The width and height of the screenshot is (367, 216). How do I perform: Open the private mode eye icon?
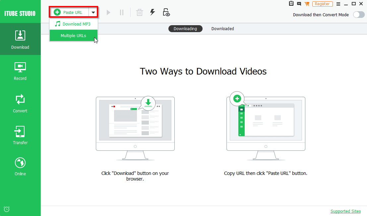[x=166, y=12]
